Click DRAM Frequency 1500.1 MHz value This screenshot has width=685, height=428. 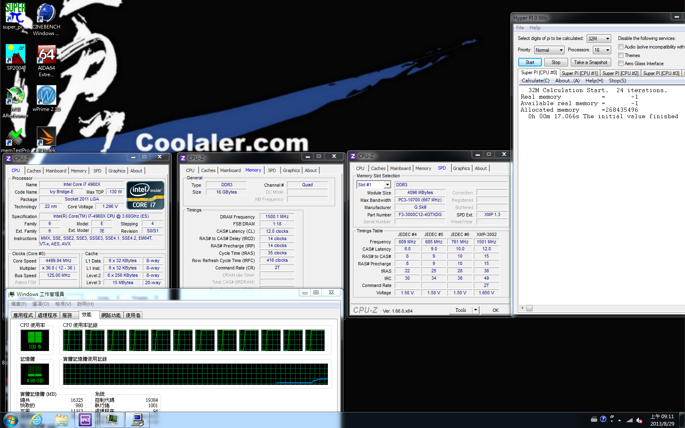click(277, 217)
